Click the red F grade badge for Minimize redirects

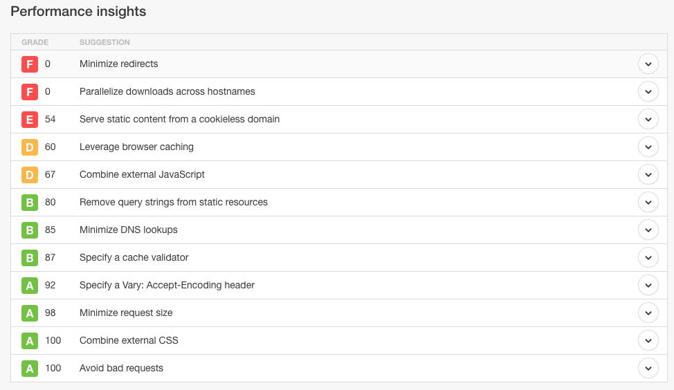(x=30, y=64)
